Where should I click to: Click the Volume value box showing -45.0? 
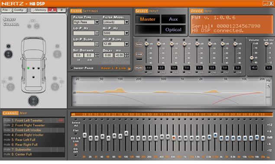pos(254,68)
